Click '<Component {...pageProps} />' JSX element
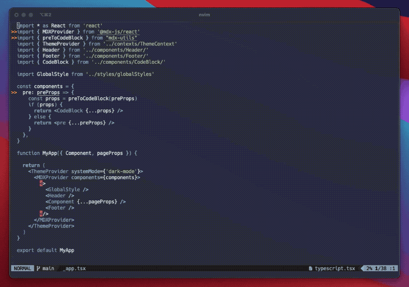 tap(85, 202)
